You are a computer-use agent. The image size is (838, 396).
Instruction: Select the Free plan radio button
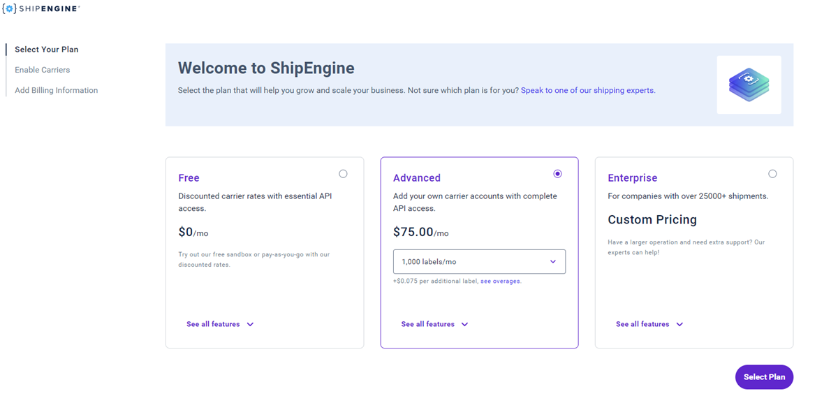tap(343, 174)
